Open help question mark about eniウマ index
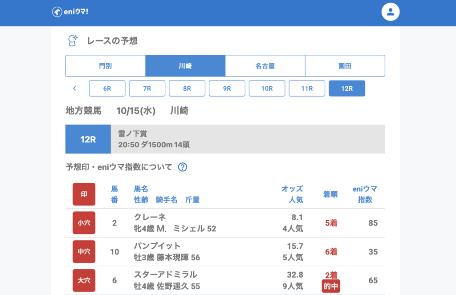The width and height of the screenshot is (456, 295). coord(183,167)
